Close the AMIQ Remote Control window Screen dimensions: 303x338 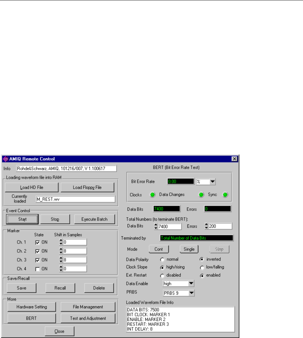click(234, 159)
